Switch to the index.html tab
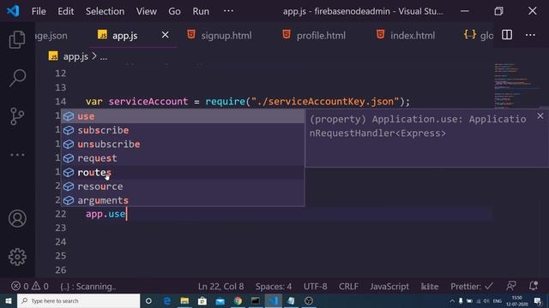549x308 pixels. point(413,35)
